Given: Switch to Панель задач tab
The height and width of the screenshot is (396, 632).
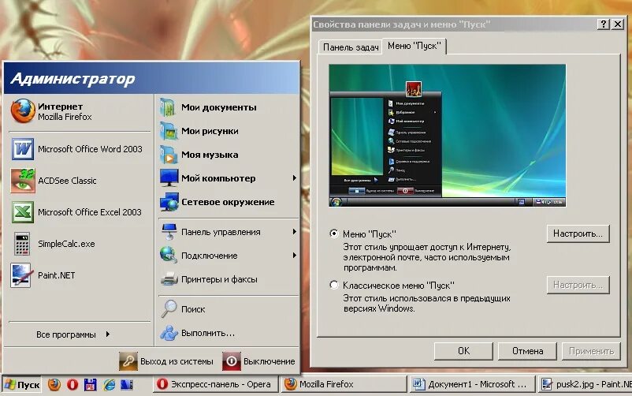Looking at the screenshot, I should (350, 47).
